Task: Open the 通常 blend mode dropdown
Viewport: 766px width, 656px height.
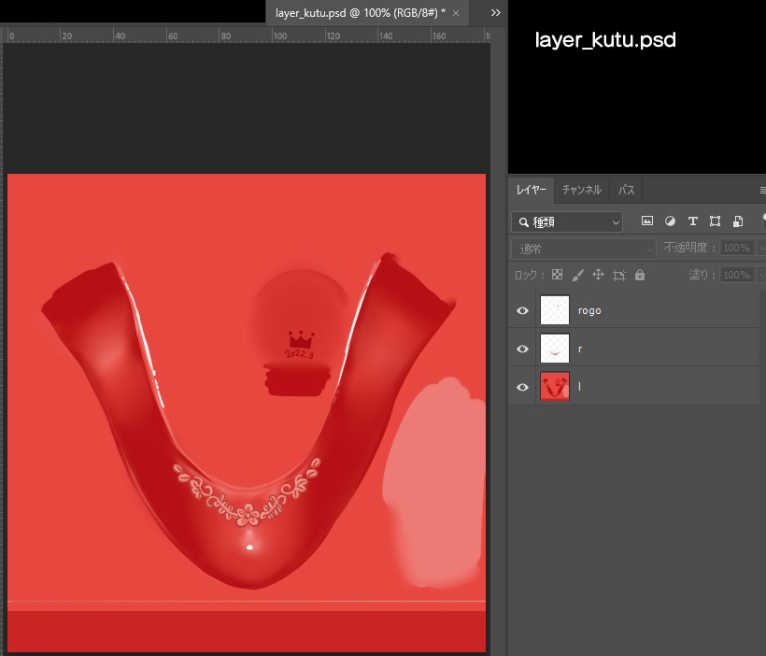Action: [584, 249]
